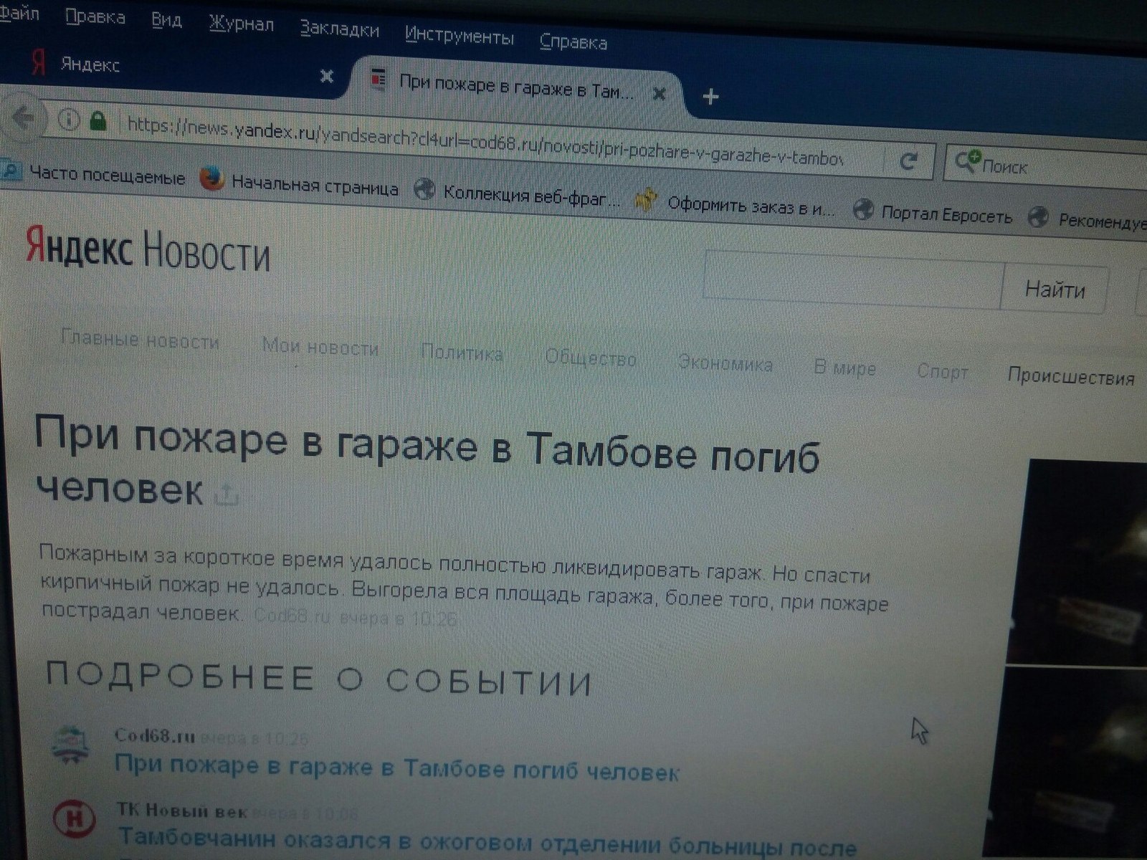Viewport: 1147px width, 860px height.
Task: Show site information icon in address bar
Action: click(x=68, y=119)
